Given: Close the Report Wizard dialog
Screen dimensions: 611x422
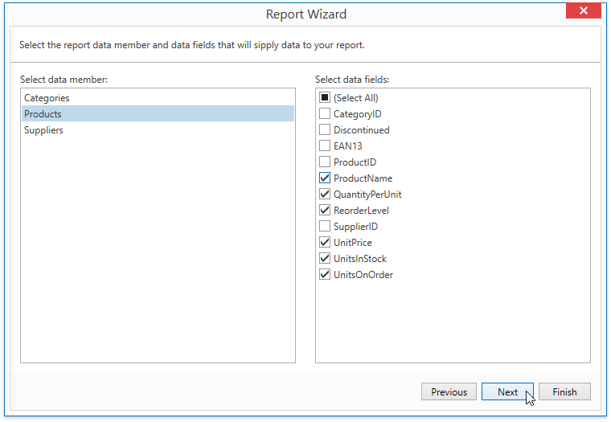Looking at the screenshot, I should [x=584, y=10].
